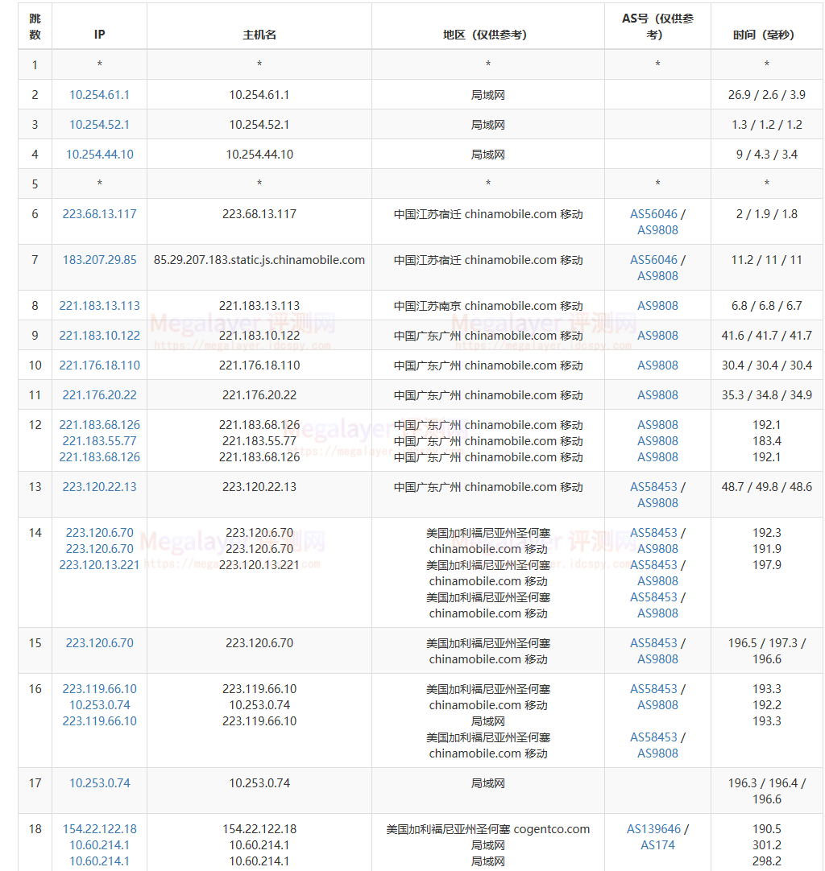Open AS58453 link in hop 13 row

click(x=653, y=487)
